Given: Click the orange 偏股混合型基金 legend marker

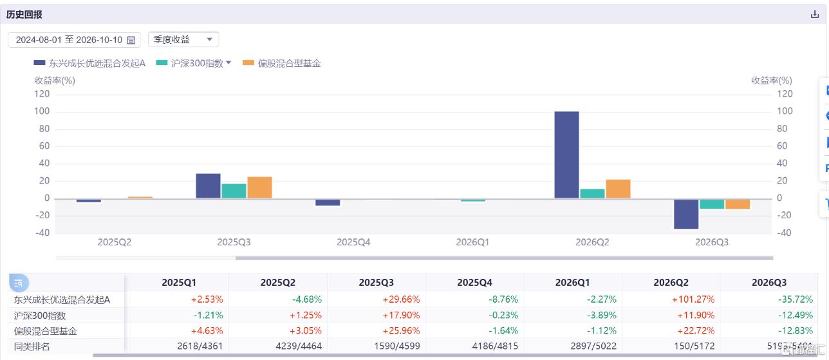Looking at the screenshot, I should pos(248,63).
